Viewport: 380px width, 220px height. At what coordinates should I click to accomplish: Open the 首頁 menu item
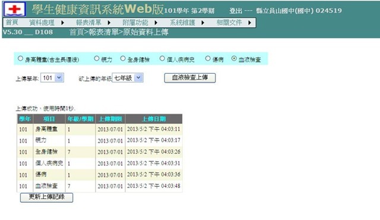[12, 23]
